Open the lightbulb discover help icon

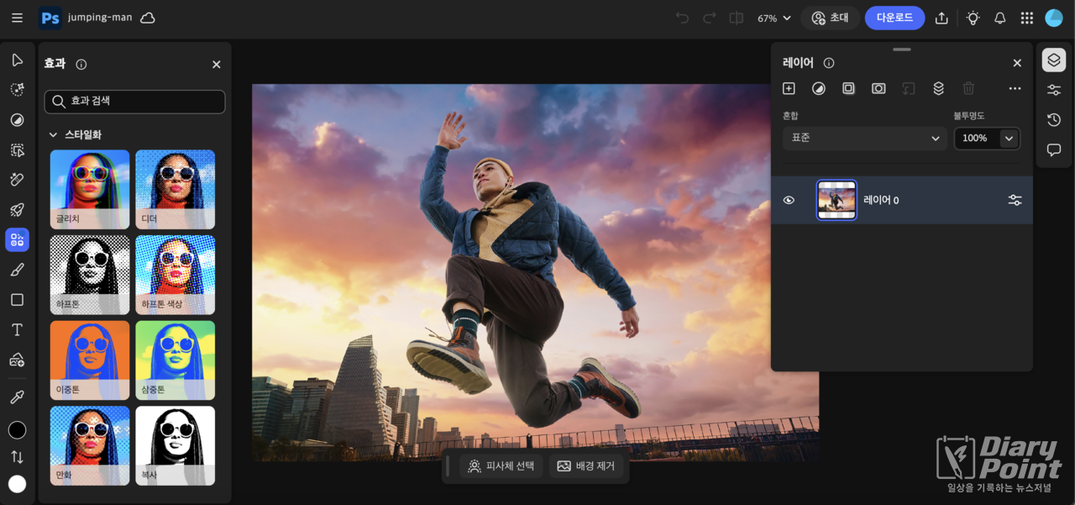point(973,18)
